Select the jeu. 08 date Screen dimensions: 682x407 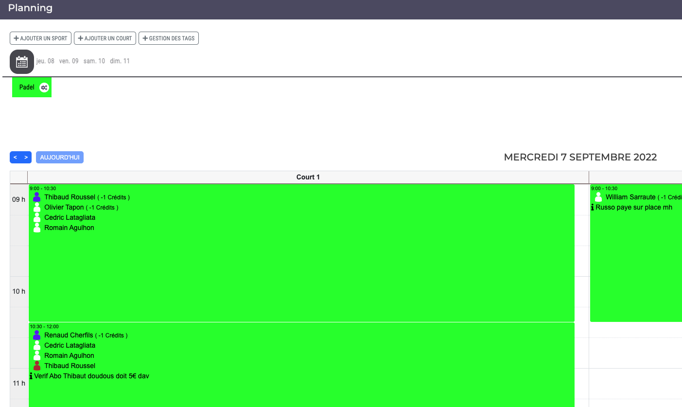(45, 61)
